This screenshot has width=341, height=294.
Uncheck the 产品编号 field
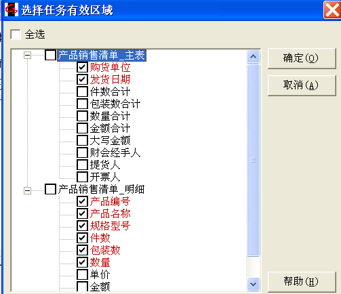tap(82, 201)
